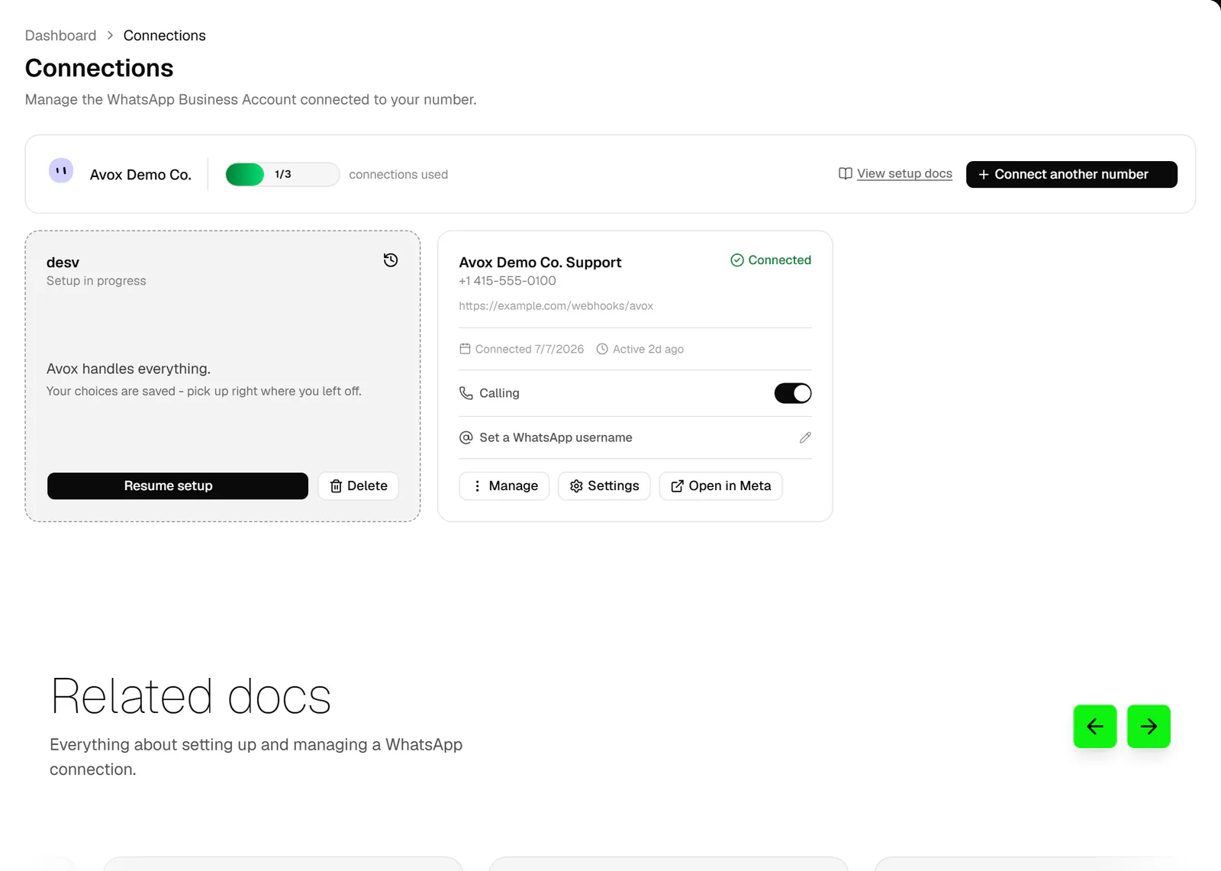Viewport: 1221px width, 871px height.
Task: Delete the desv connection
Action: 359,486
